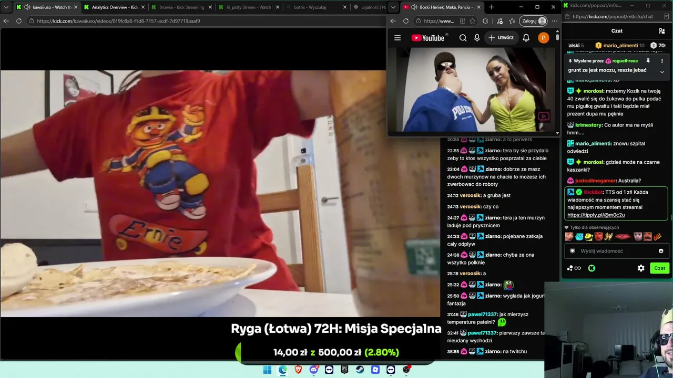
Task: Open OBS Studio from the taskbar
Action: click(x=406, y=370)
